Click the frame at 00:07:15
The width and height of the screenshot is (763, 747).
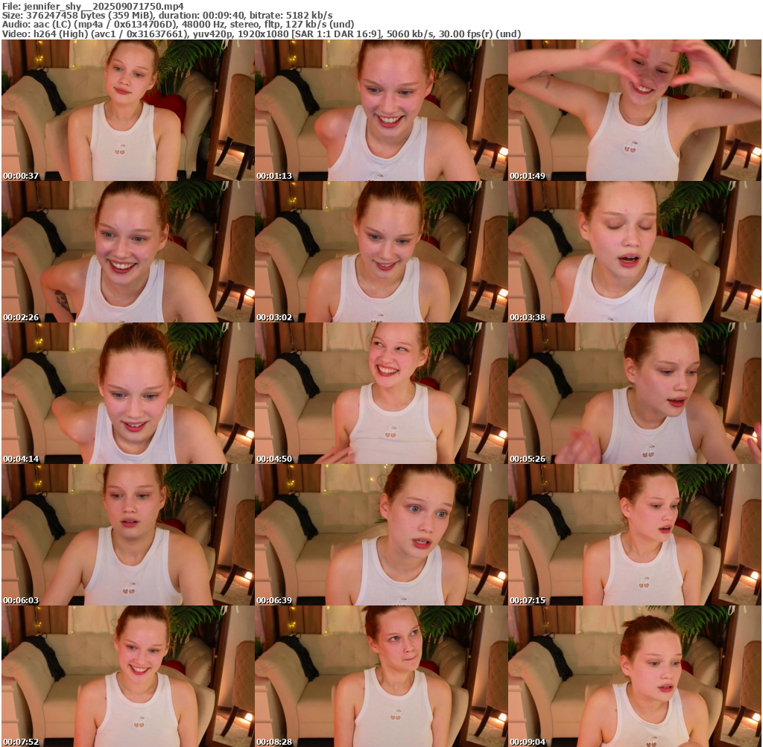click(634, 535)
